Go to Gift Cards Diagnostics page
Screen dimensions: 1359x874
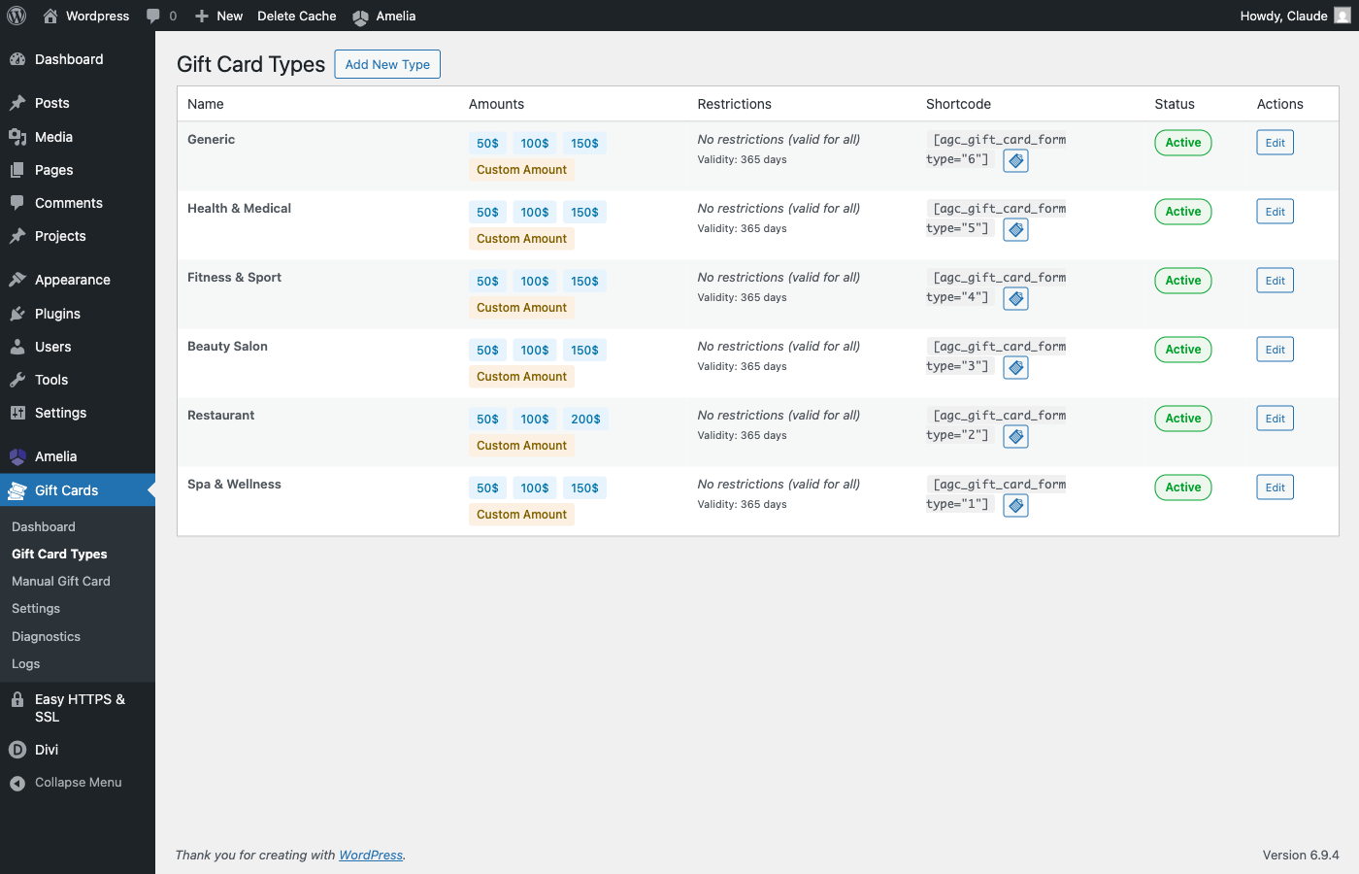[x=46, y=637]
